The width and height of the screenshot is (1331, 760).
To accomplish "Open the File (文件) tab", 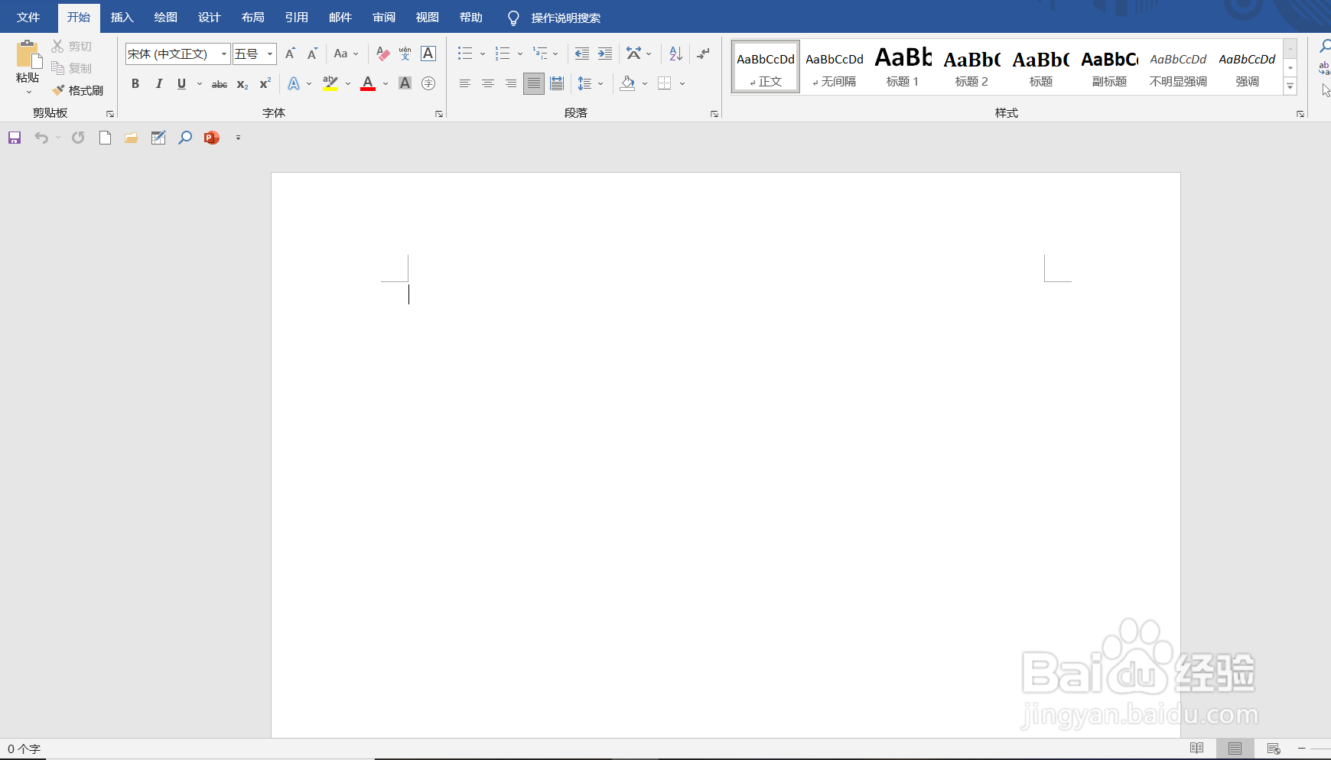I will click(28, 18).
